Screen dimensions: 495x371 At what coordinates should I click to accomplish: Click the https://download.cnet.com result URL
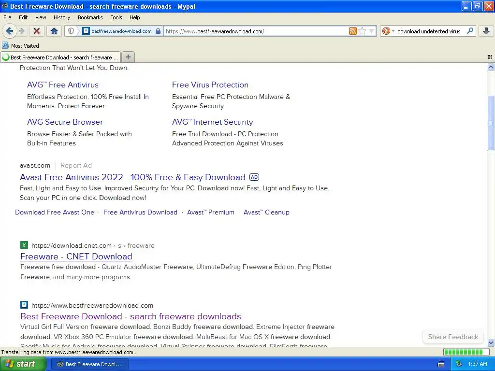pyautogui.click(x=72, y=245)
